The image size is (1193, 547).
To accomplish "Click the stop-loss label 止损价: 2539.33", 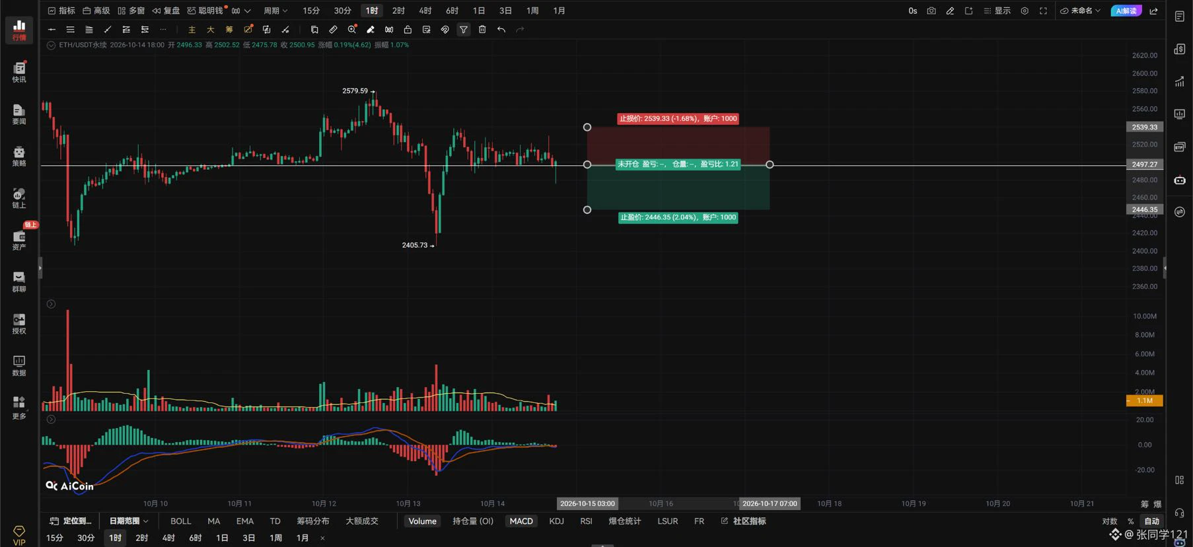I will (678, 119).
